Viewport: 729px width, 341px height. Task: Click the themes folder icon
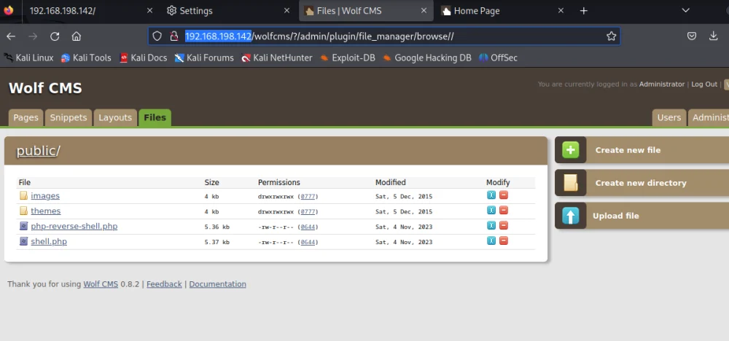point(24,211)
